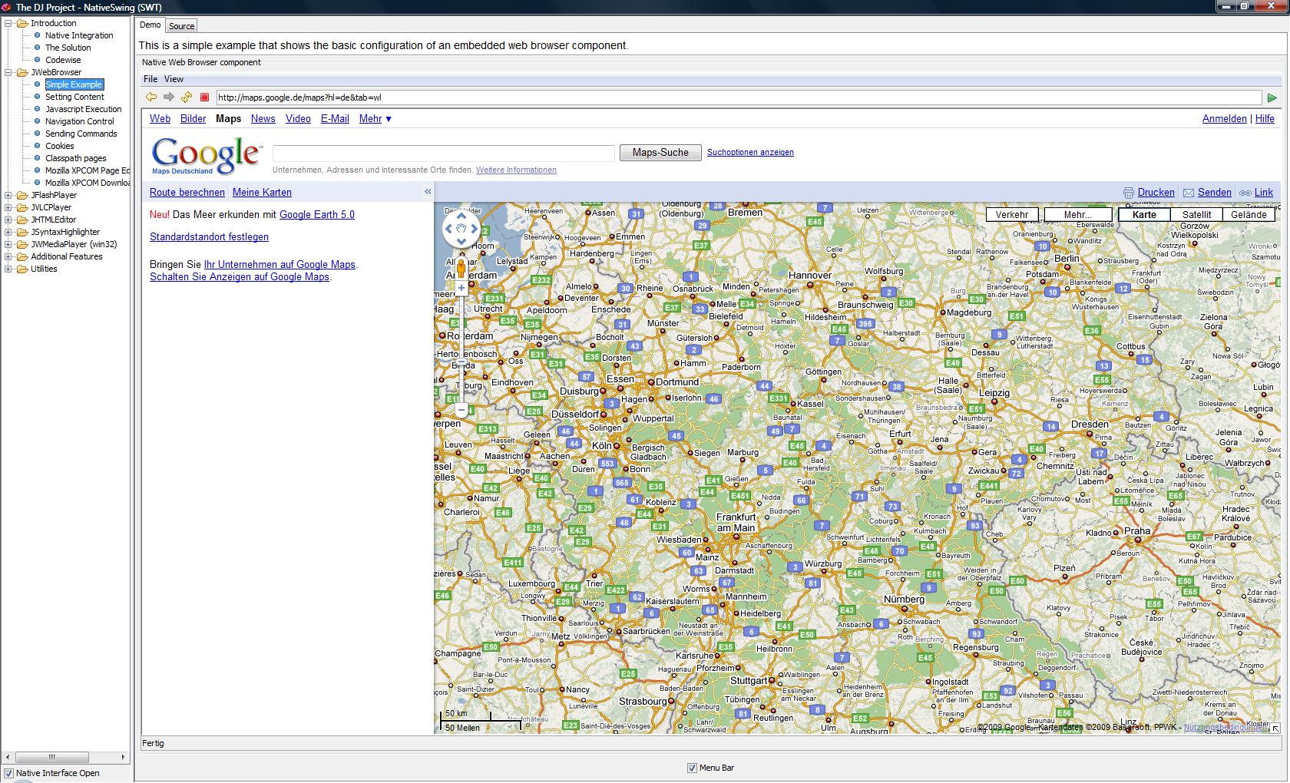Switch map to Satellit view
The image size is (1290, 783).
pos(1196,215)
